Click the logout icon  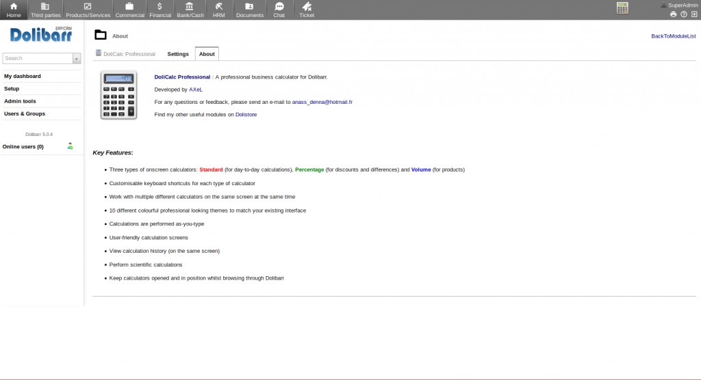[693, 14]
